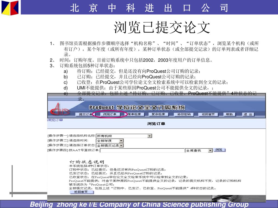Click the slide bullet starting UMI不能提供

[x=146, y=88]
